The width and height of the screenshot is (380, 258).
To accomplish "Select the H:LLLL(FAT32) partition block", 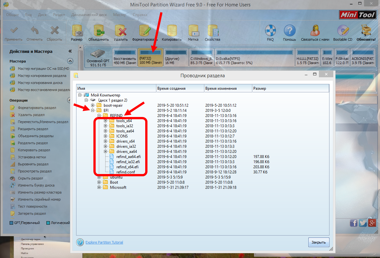I will point(308,57).
